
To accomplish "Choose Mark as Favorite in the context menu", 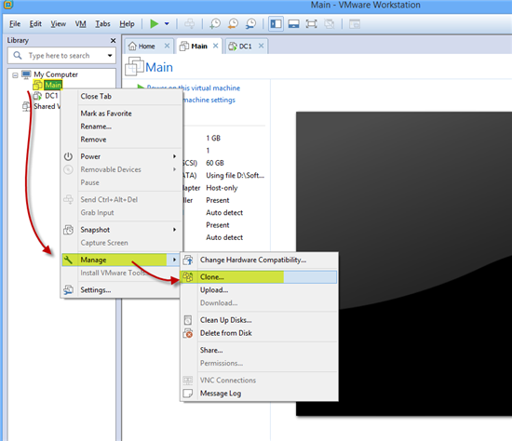I will 121,114.
